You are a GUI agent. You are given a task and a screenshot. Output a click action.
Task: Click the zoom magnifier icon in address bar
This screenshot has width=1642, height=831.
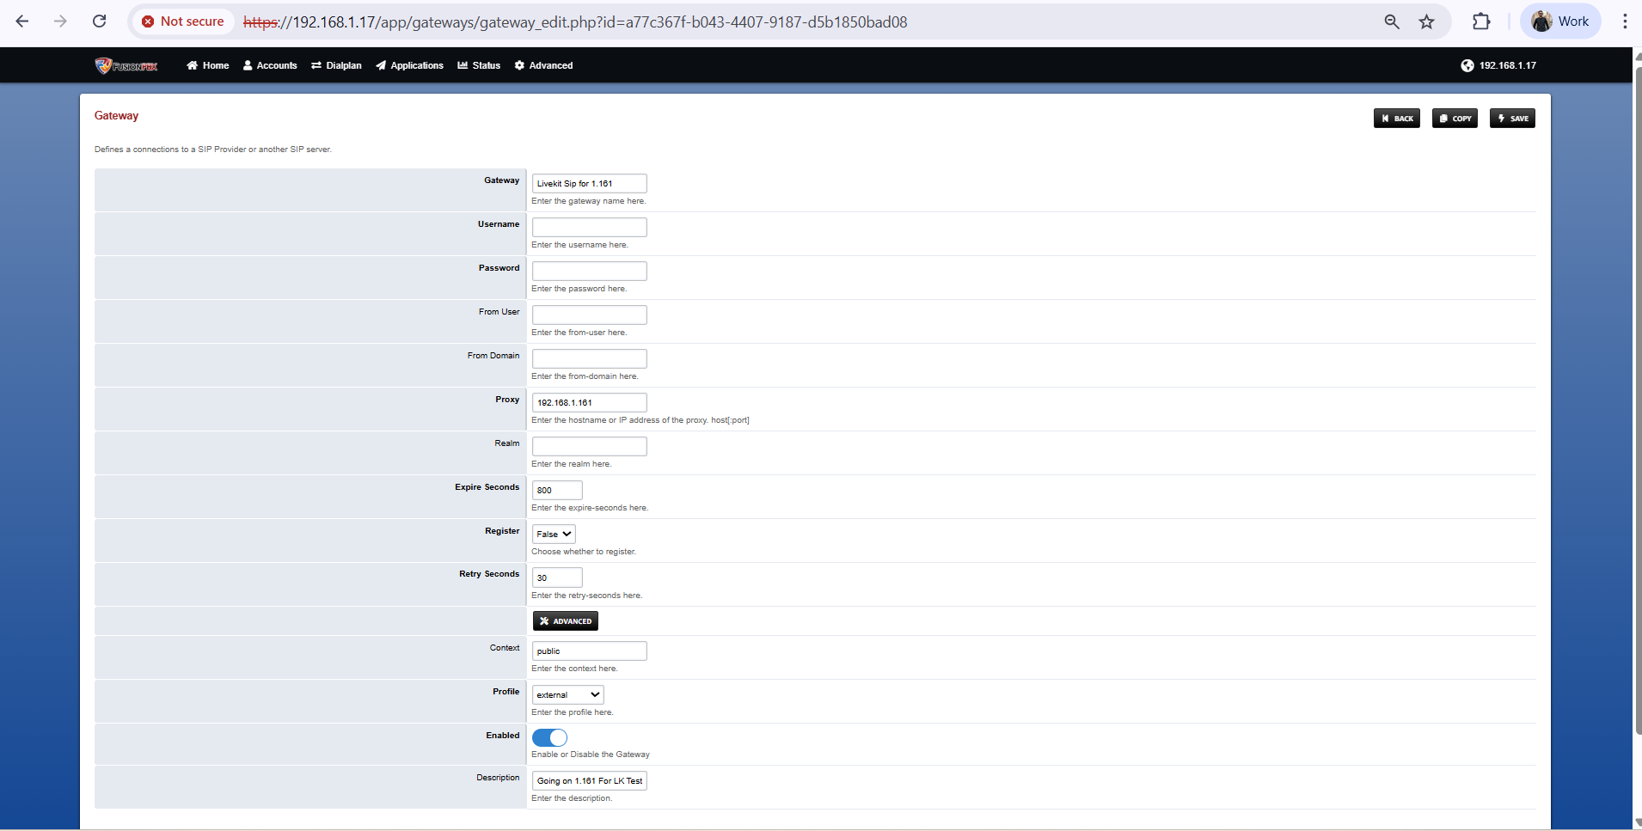pyautogui.click(x=1392, y=21)
